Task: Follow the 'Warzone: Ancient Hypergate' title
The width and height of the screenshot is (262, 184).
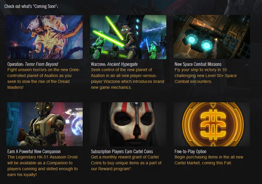Action: pyautogui.click(x=114, y=64)
